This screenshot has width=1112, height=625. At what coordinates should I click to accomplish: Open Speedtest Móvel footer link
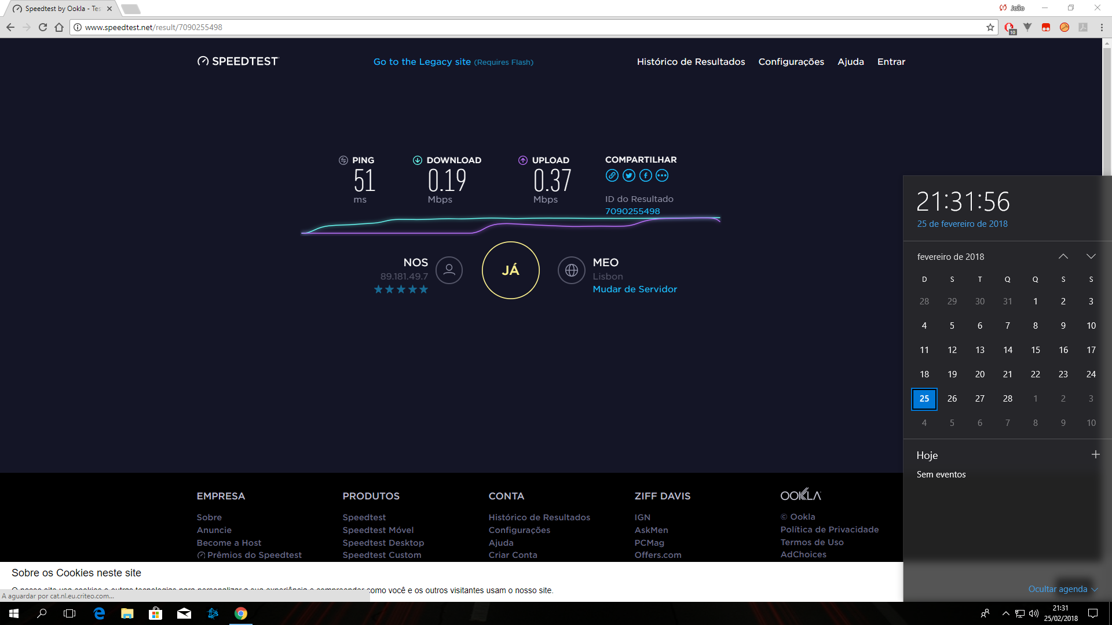coord(378,530)
